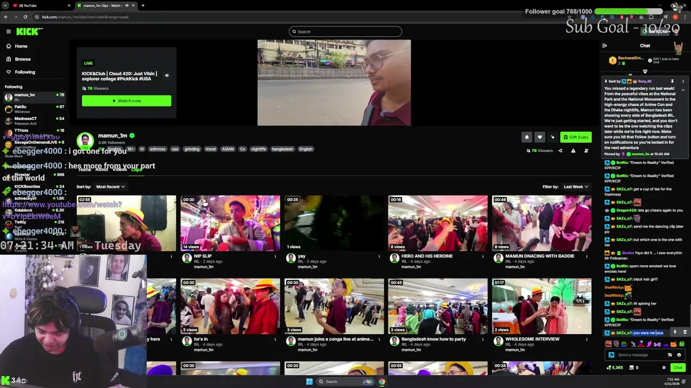Open Following in the sidebar

(25, 72)
